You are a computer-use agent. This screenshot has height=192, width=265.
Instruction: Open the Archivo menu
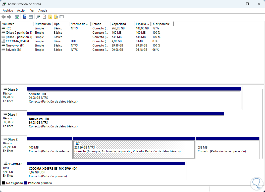(x=8, y=11)
